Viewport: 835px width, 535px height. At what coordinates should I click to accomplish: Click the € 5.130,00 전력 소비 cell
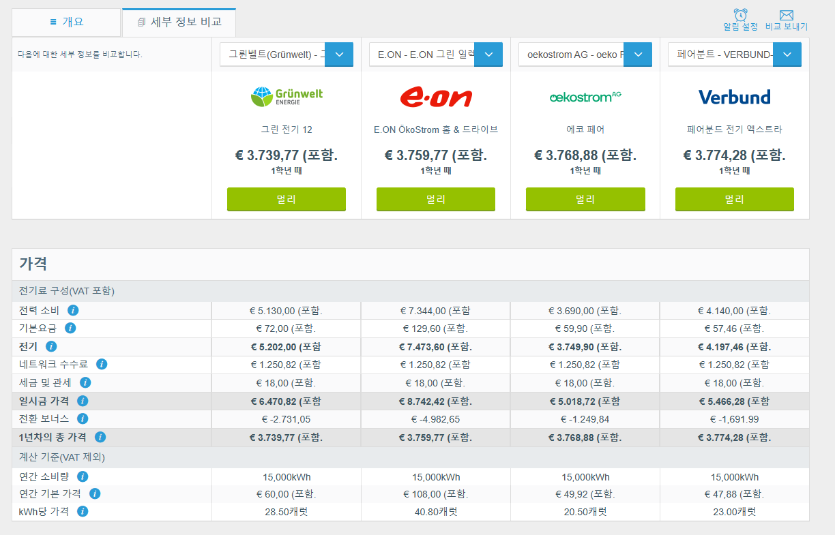coord(287,311)
